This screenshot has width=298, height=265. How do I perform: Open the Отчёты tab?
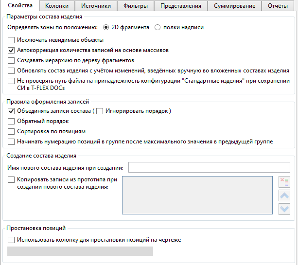coord(278,6)
